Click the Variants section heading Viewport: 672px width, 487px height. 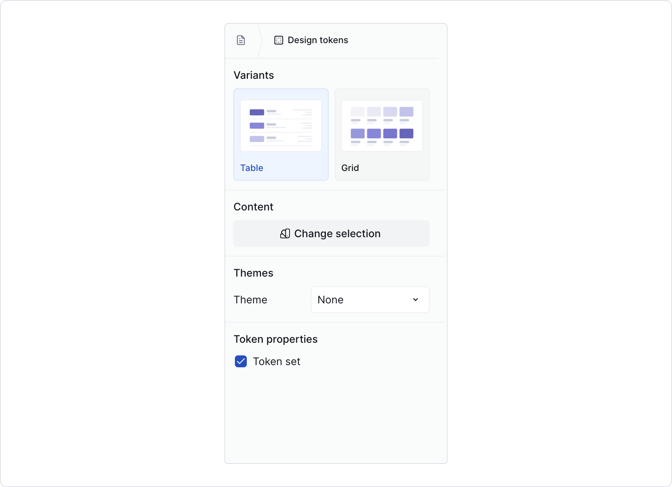pos(253,75)
